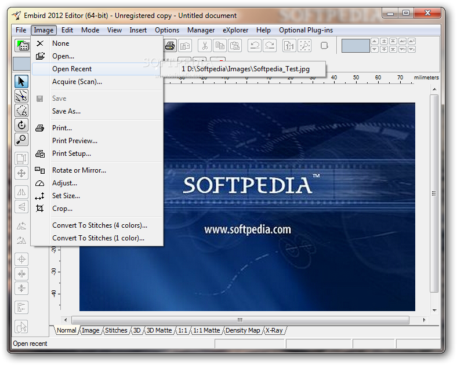Click the move to top arrow button
The width and height of the screenshot is (457, 365).
point(393,41)
